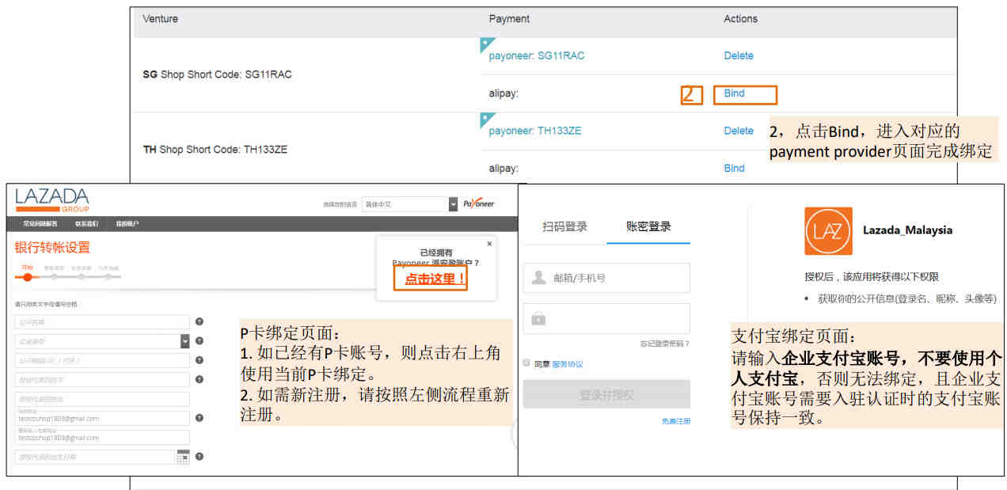Select the 开始 step marker in progress bar

click(28, 276)
